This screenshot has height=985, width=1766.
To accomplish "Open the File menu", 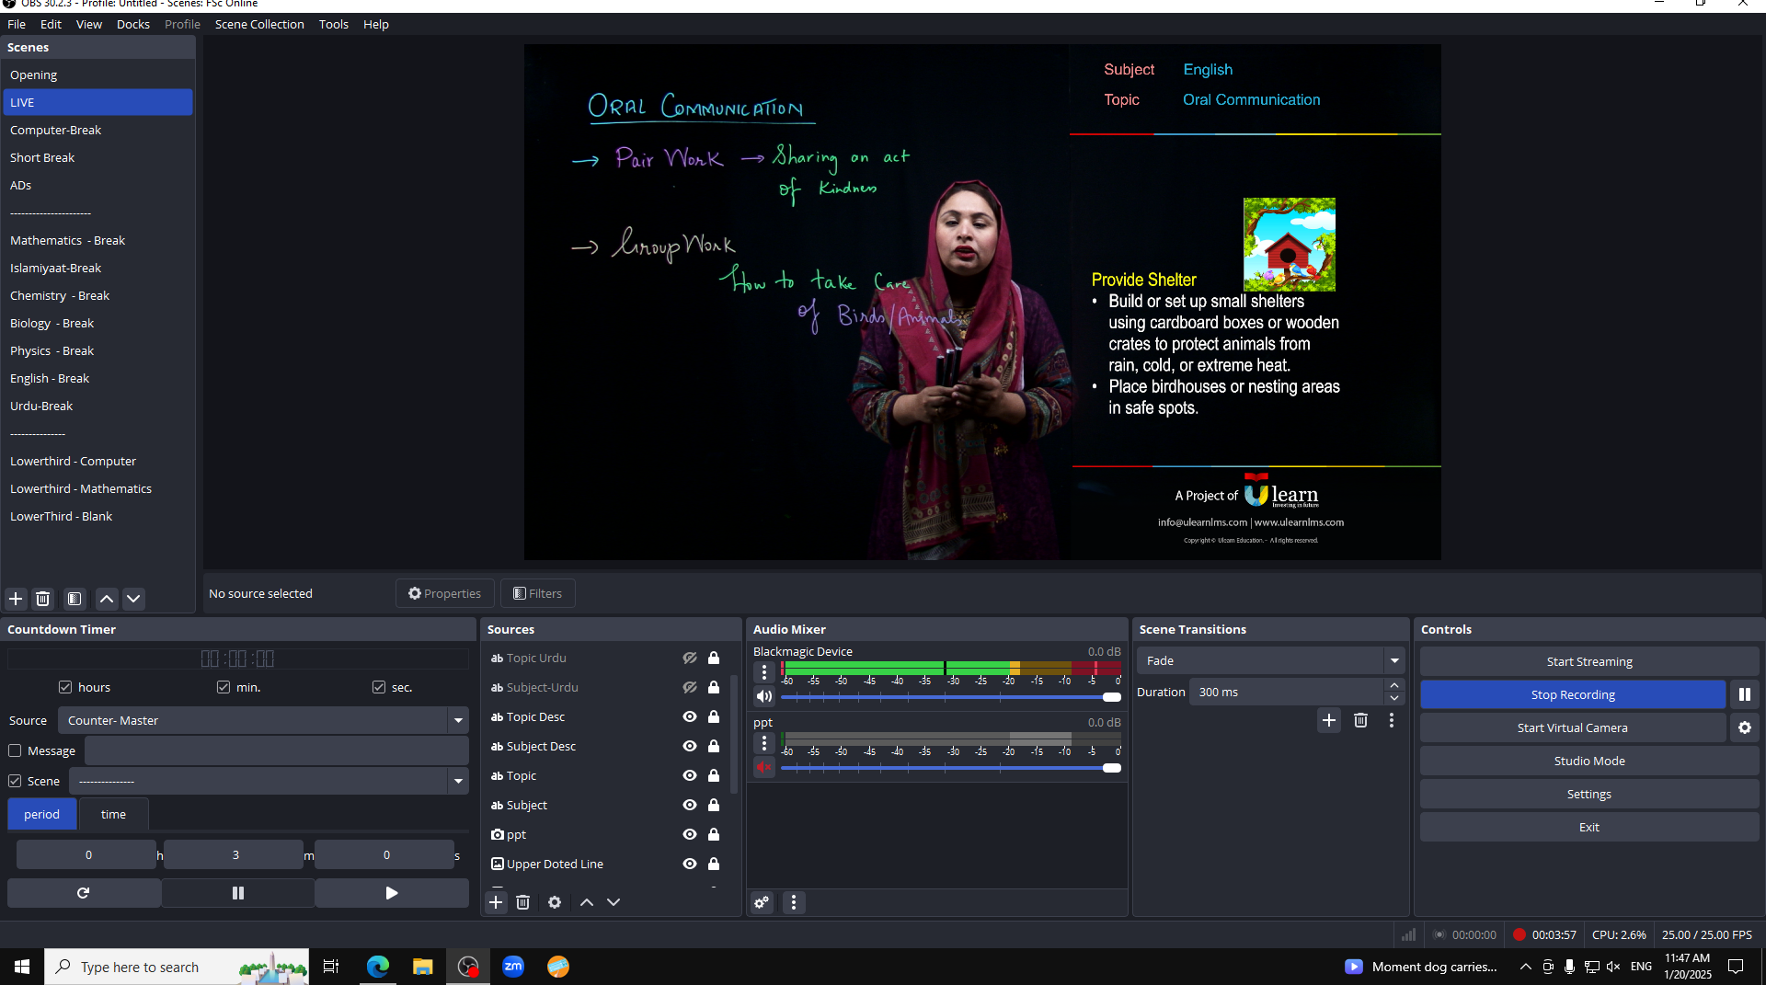I will tap(17, 24).
